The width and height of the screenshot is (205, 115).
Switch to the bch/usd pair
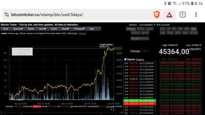[144, 38]
